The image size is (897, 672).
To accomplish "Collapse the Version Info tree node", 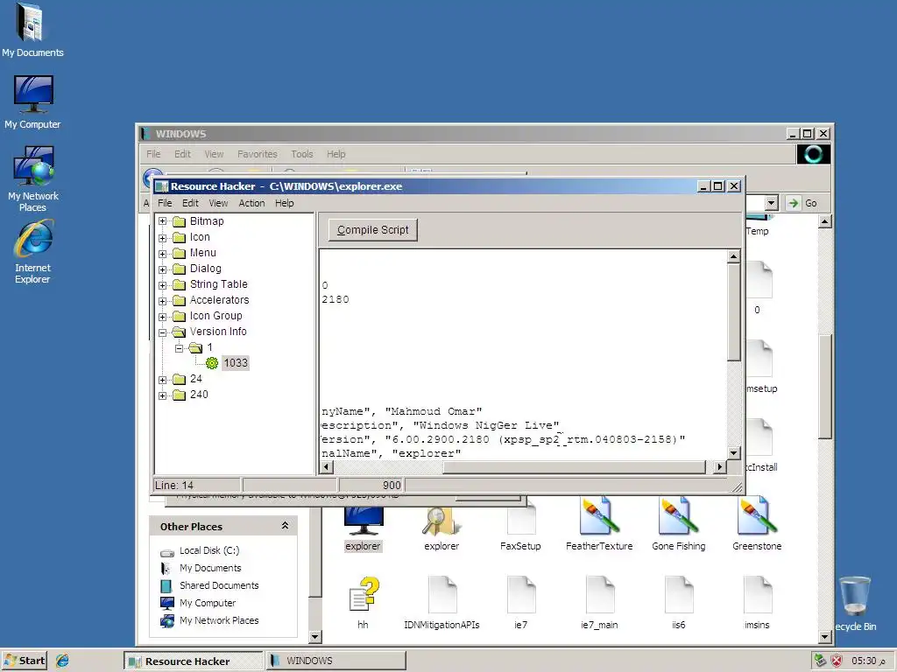I will [x=162, y=332].
